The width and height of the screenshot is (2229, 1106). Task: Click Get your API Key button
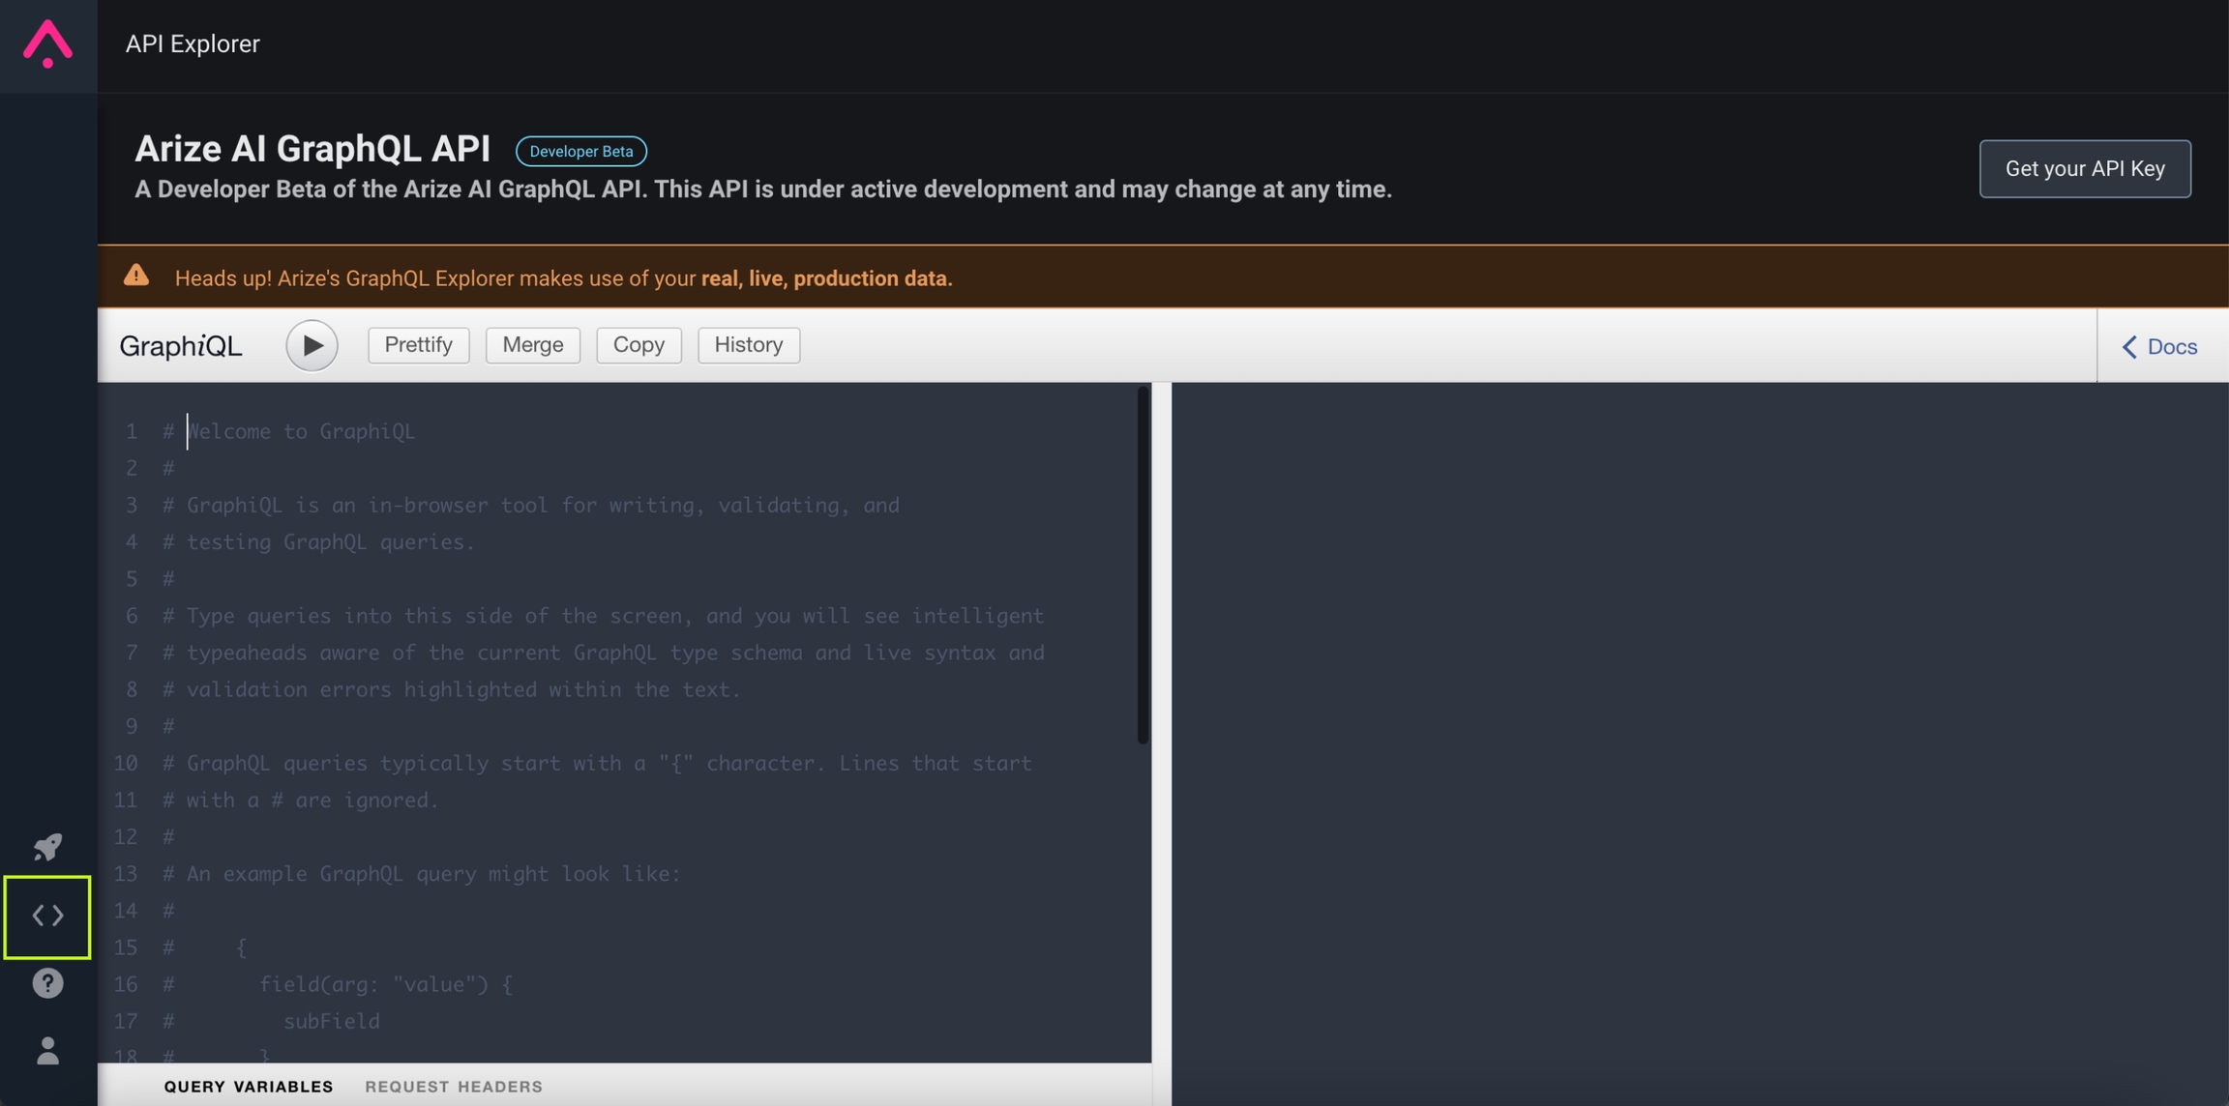2084,168
